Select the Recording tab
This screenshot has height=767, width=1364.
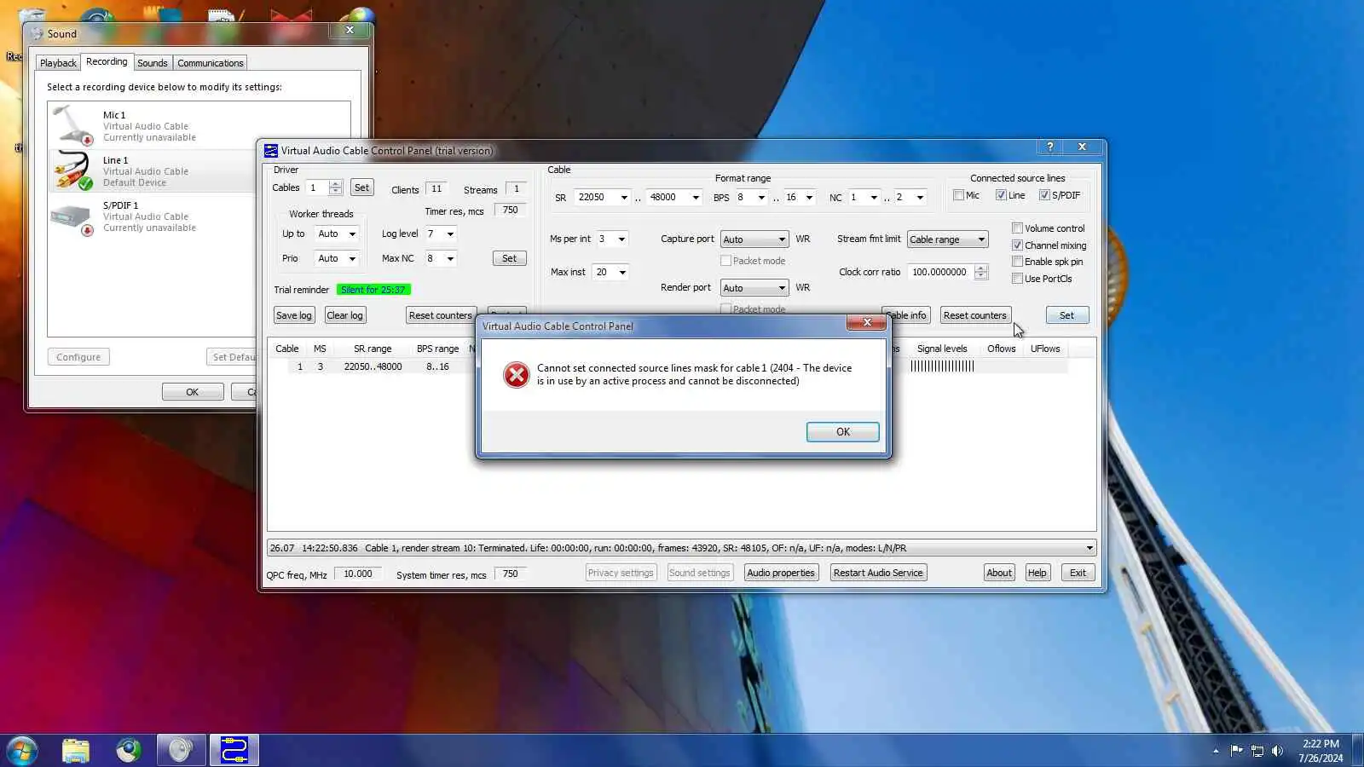pos(107,61)
